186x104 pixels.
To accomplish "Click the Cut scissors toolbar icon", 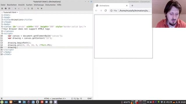I will (x=25, y=8).
